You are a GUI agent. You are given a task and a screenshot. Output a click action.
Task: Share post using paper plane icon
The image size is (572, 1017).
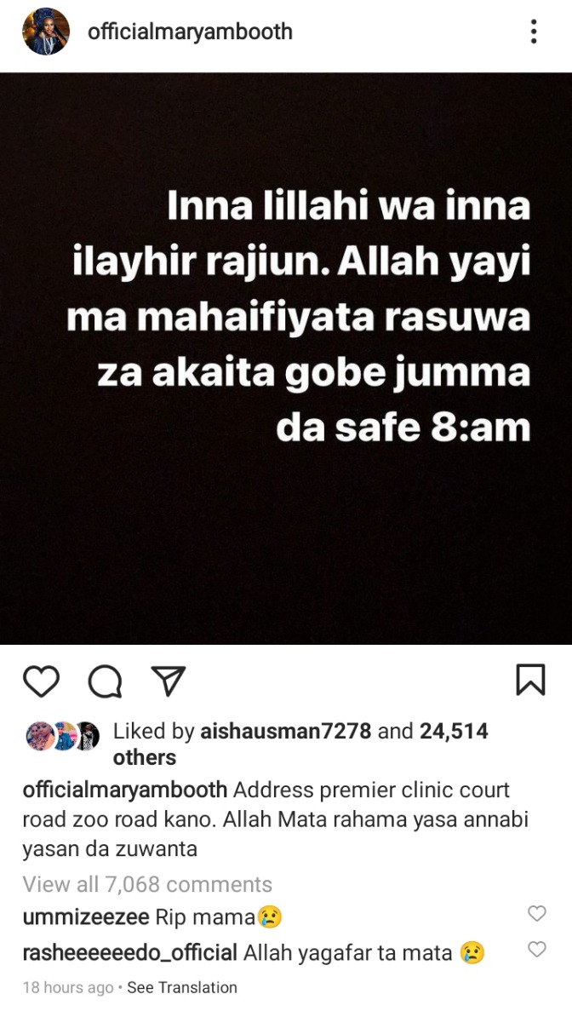click(x=168, y=681)
